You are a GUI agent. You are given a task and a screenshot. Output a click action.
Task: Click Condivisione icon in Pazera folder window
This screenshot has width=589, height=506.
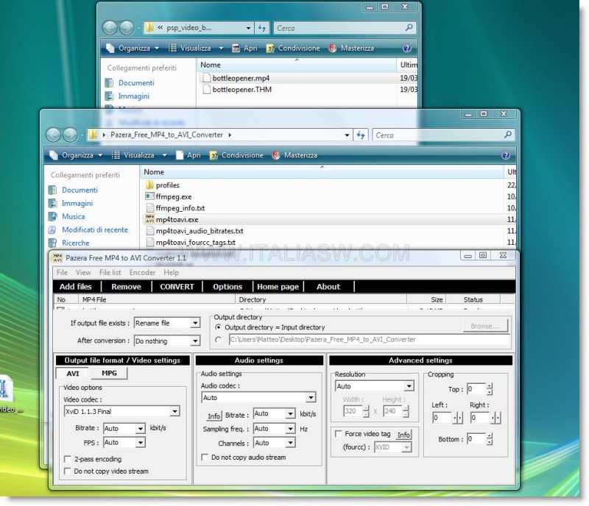[214, 155]
